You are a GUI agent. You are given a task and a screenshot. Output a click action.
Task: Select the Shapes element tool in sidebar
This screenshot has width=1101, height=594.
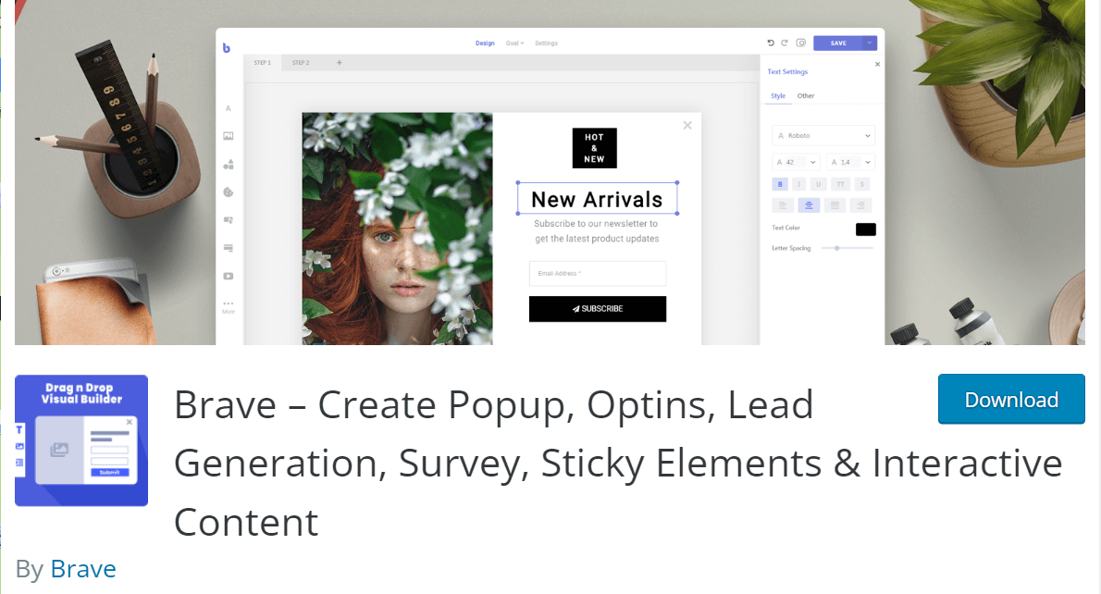pyautogui.click(x=229, y=165)
